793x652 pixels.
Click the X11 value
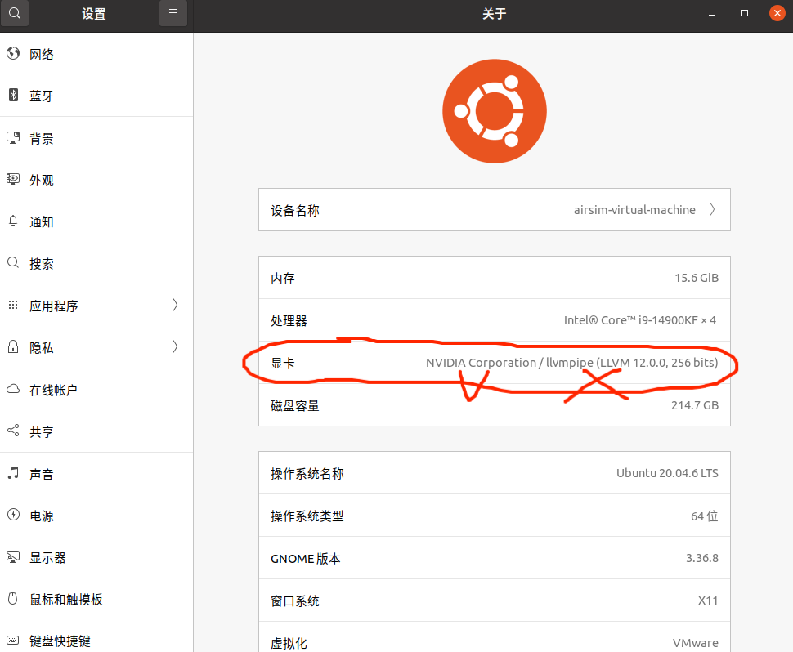click(707, 601)
